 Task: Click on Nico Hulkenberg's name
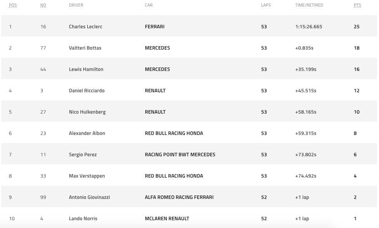(x=87, y=112)
